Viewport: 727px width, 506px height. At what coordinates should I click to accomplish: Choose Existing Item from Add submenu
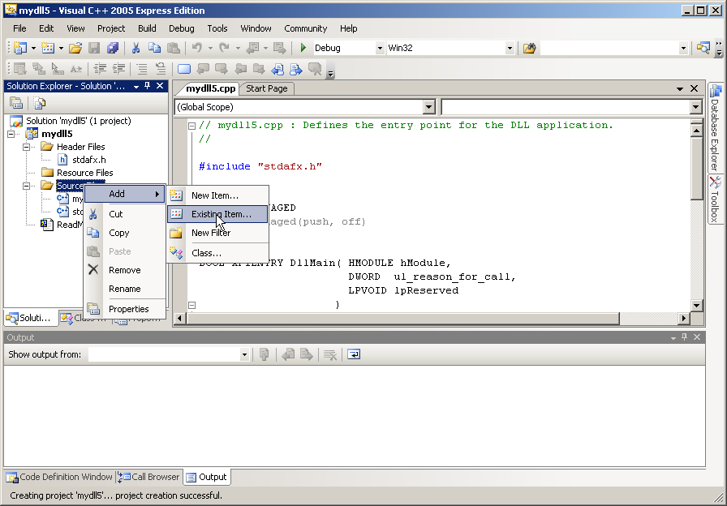coord(217,214)
